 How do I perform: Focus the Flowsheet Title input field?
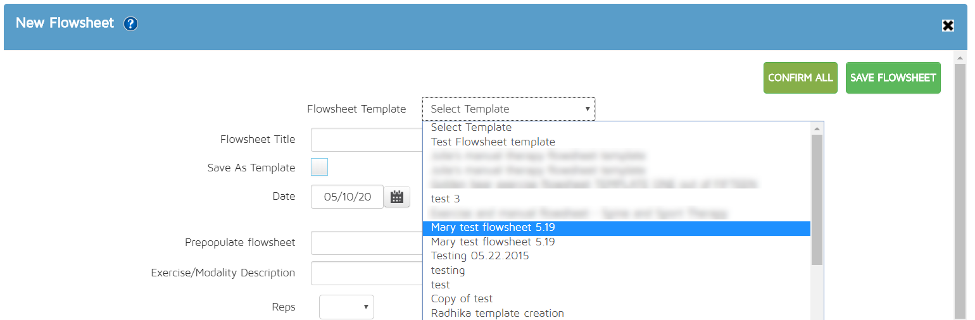[x=367, y=140]
